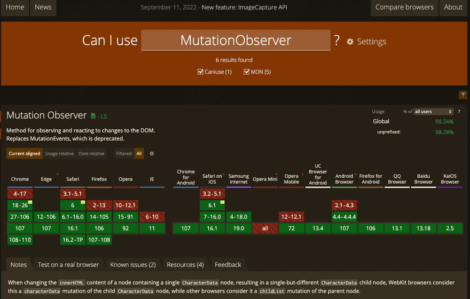Click the question-mark help icon near the usage selector
470x299 pixels.
click(x=459, y=111)
